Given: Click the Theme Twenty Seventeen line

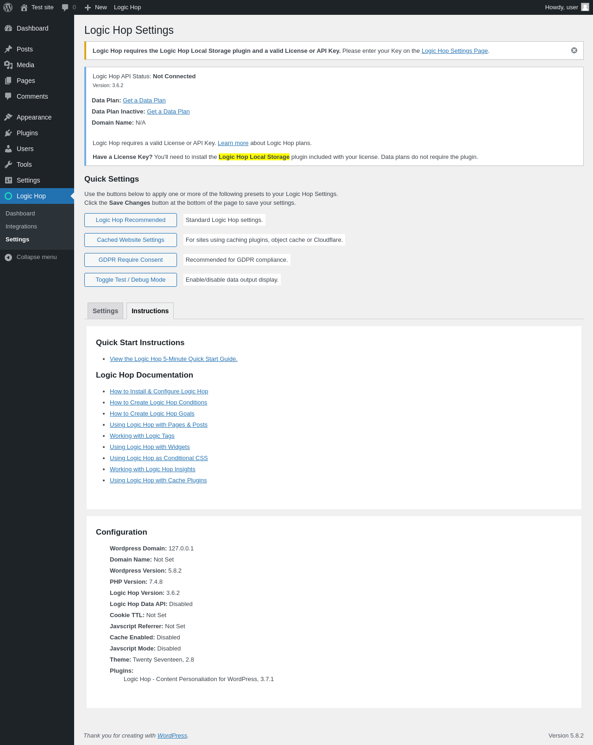Looking at the screenshot, I should point(152,660).
